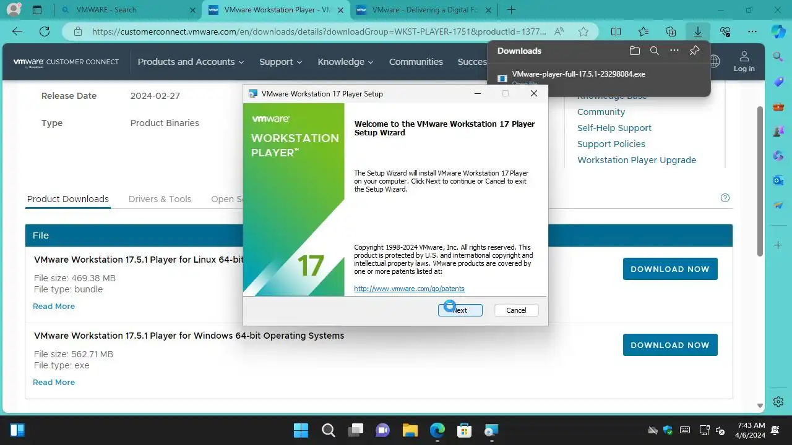Image resolution: width=792 pixels, height=445 pixels.
Task: Switch to the VMWARE - Search tab
Action: (127, 10)
